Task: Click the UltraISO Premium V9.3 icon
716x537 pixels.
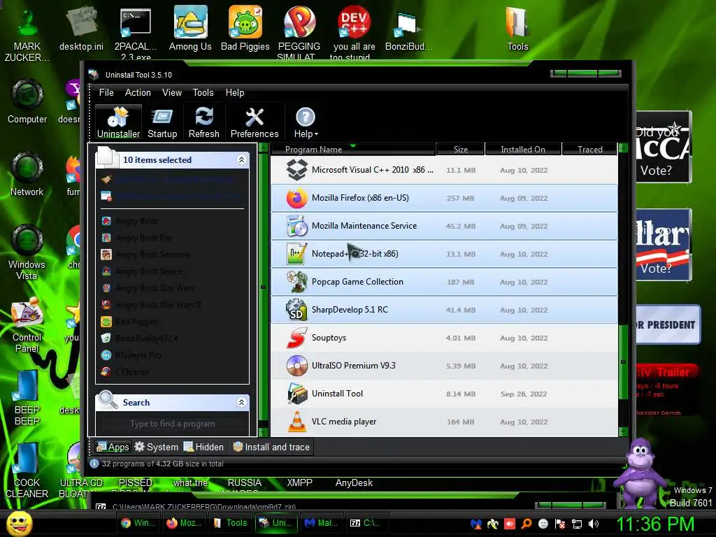Action: (x=296, y=365)
